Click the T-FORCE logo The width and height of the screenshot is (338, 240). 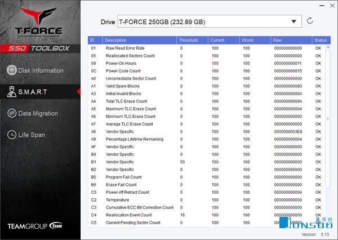[x=39, y=21]
